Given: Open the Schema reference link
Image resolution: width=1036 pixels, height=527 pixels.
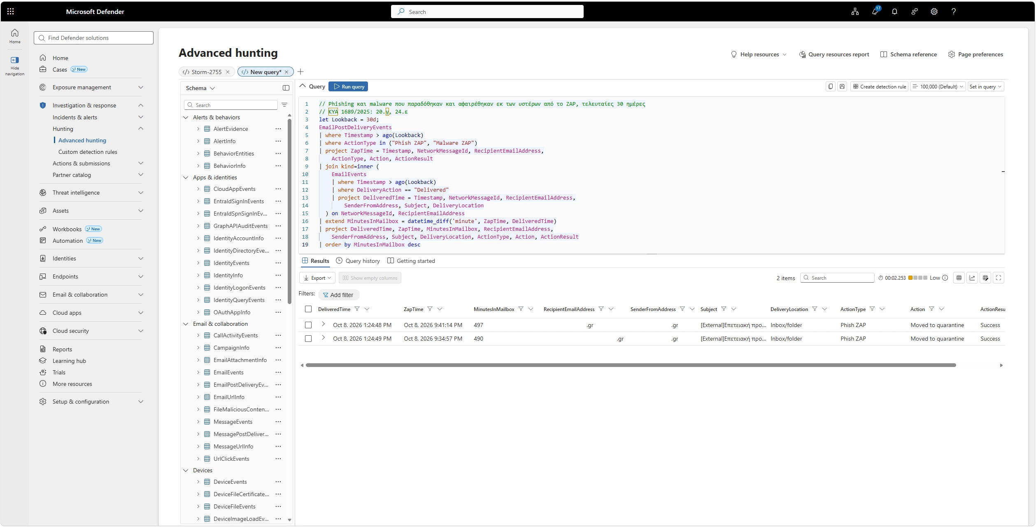Looking at the screenshot, I should (908, 54).
